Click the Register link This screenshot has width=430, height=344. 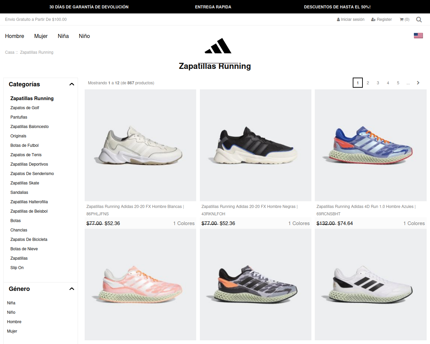pyautogui.click(x=381, y=19)
